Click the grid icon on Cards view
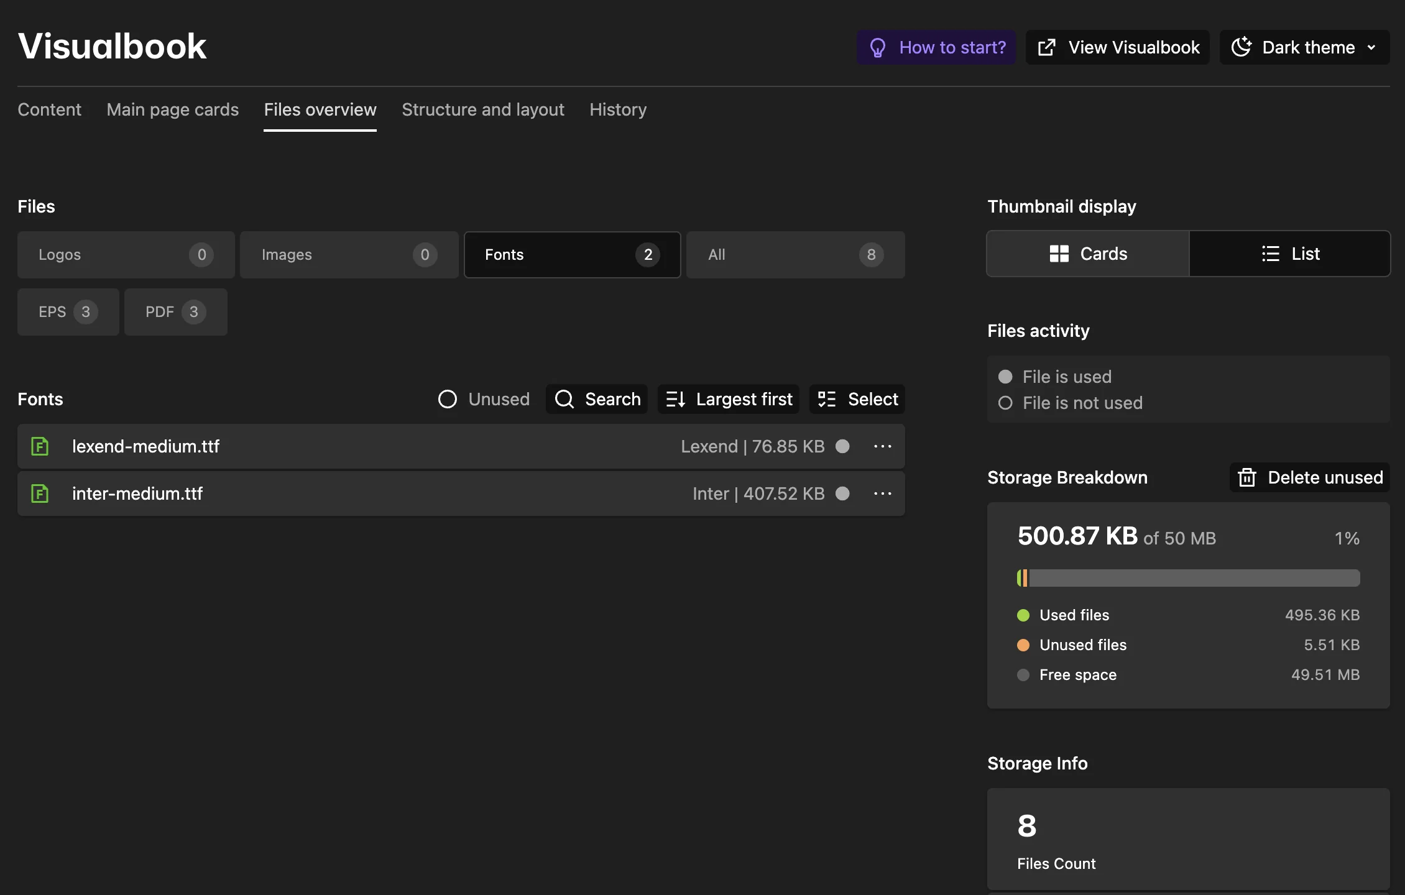 coord(1059,254)
